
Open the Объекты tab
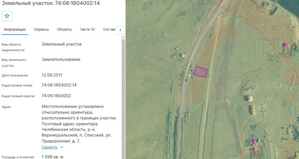(64, 30)
